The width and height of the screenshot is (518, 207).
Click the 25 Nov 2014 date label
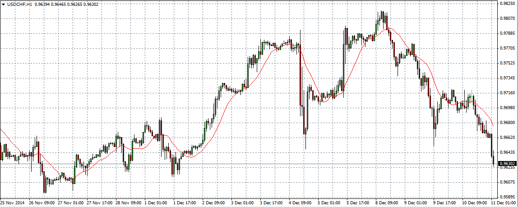tap(13, 203)
